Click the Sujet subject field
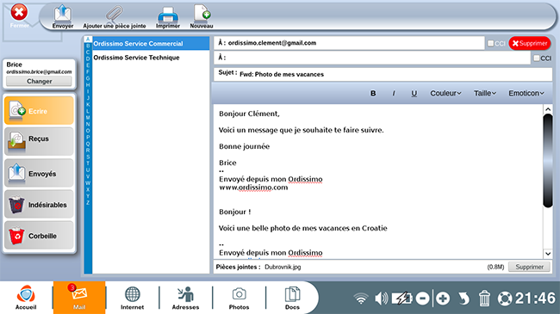Viewport: 560px width, 314px height. [x=383, y=74]
